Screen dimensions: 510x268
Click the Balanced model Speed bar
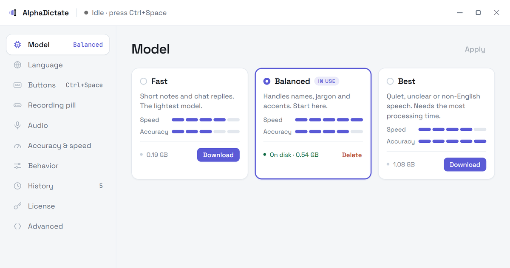[x=329, y=120]
